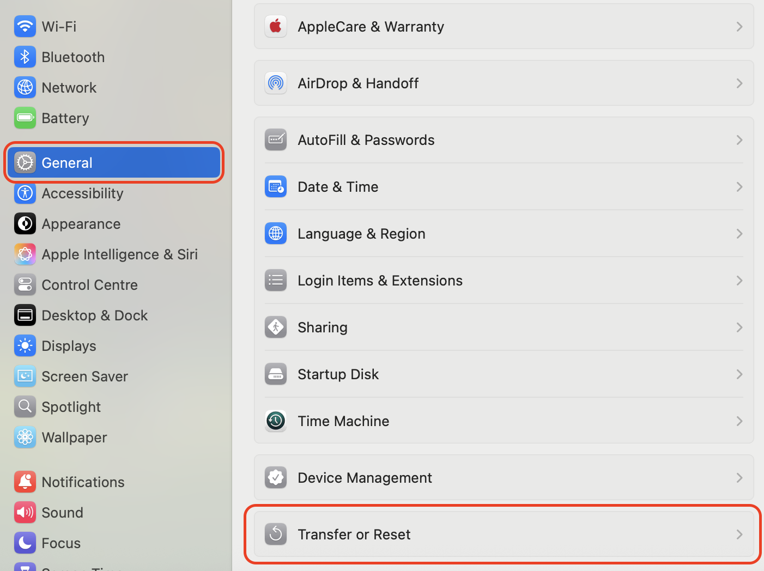The width and height of the screenshot is (764, 571).
Task: Open Displays via the brightness icon
Action: point(25,345)
